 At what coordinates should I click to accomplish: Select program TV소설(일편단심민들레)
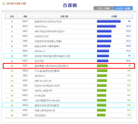pyautogui.click(x=47, y=71)
